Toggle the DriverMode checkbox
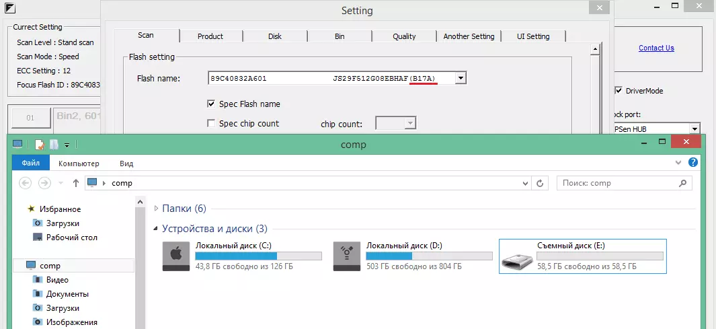 (619, 91)
